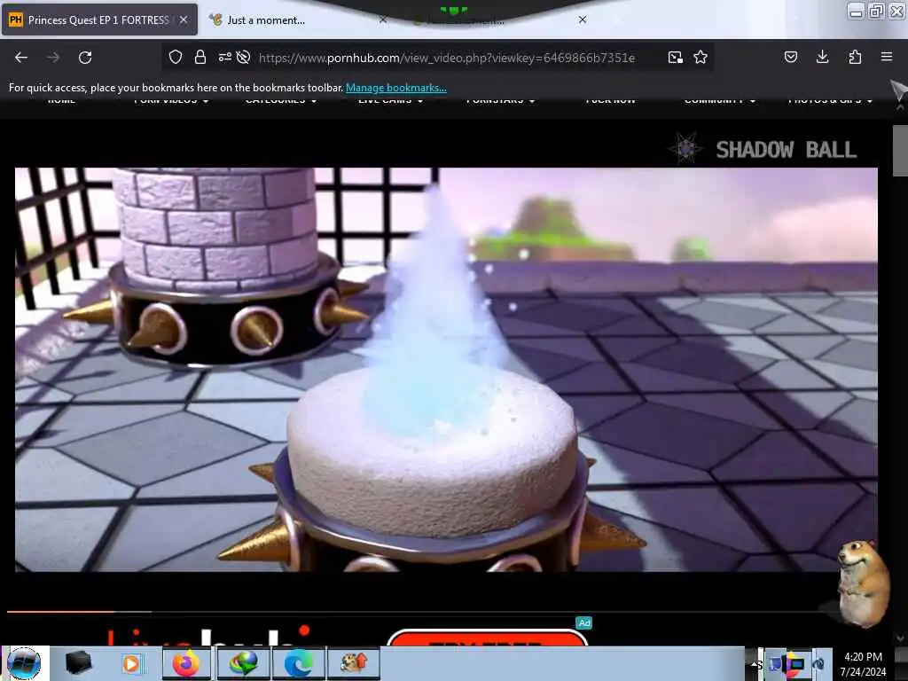Click the picture icon beside bookmark star
Viewport: 908px width, 681px height.
[x=675, y=57]
